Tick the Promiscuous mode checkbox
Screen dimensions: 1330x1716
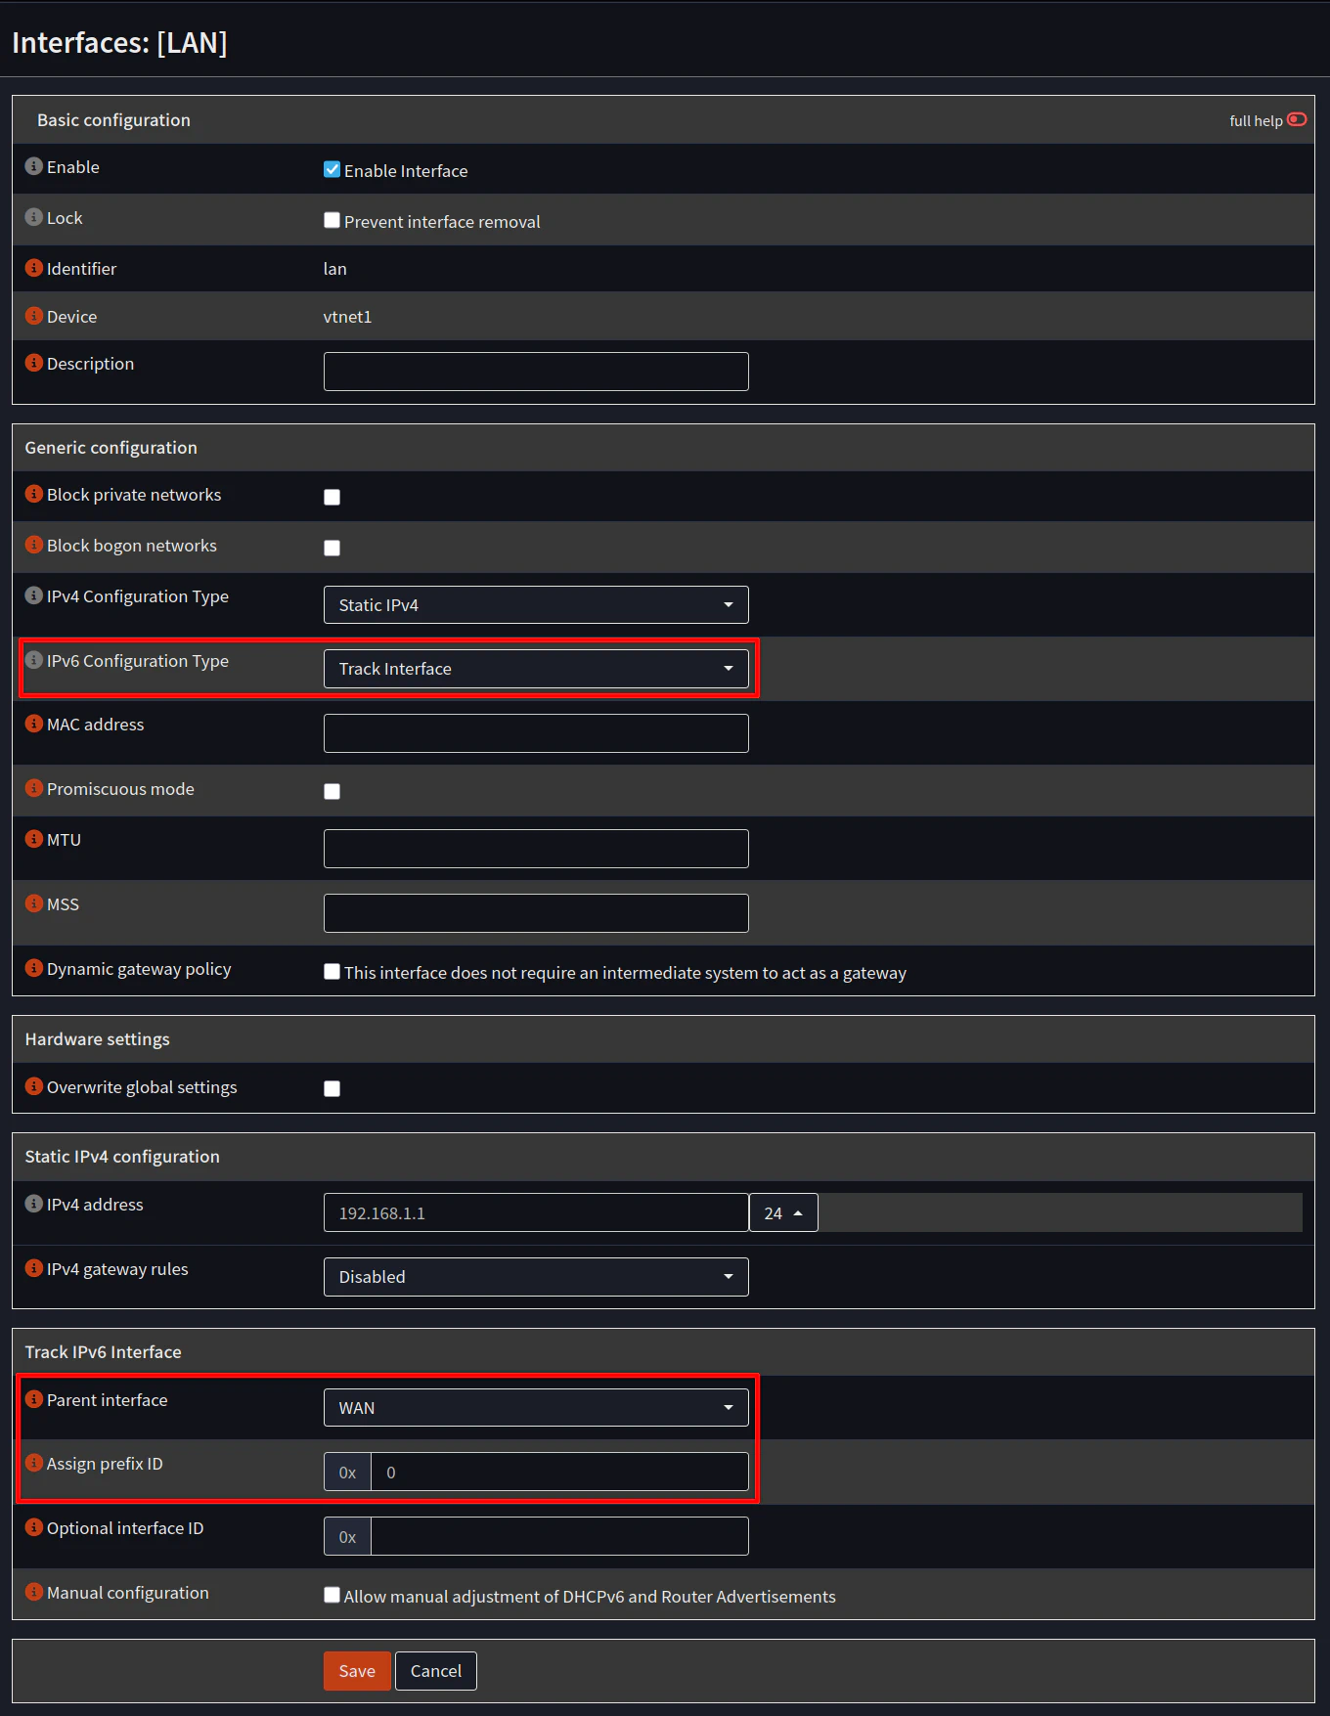click(x=332, y=791)
